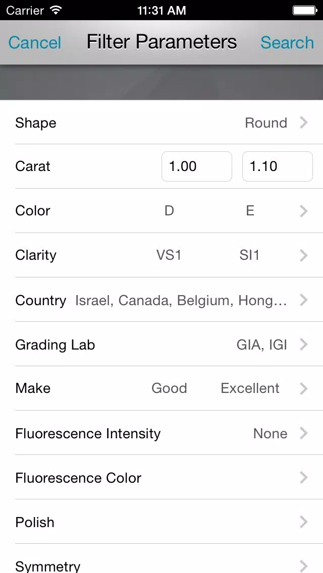Tap the Shape row chevron arrow
The height and width of the screenshot is (573, 323).
coord(304,123)
